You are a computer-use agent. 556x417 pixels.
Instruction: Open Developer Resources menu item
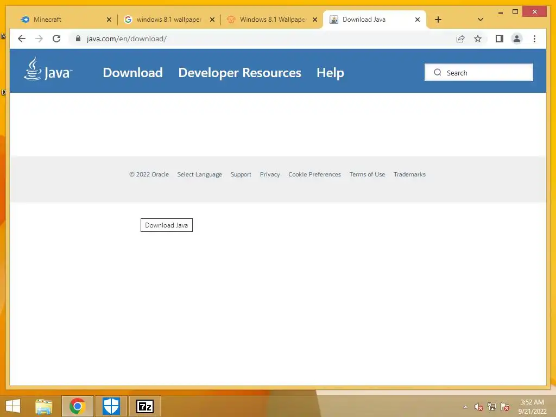coord(239,73)
